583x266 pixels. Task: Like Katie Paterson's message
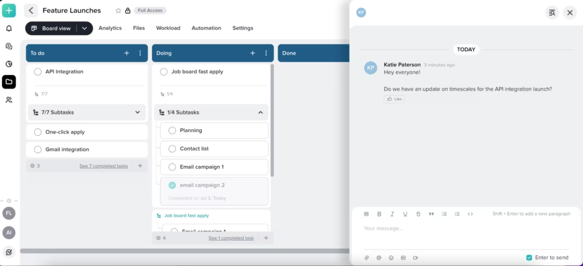(x=394, y=99)
